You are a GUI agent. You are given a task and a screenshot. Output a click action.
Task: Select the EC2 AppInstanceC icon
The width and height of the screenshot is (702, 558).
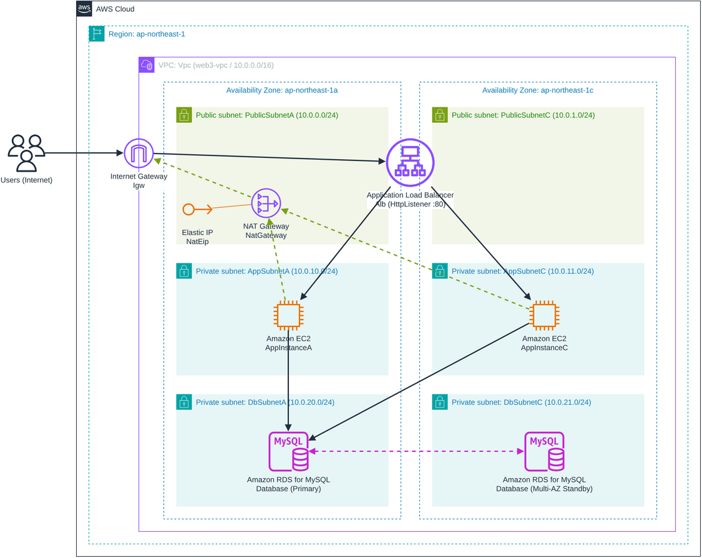[544, 315]
